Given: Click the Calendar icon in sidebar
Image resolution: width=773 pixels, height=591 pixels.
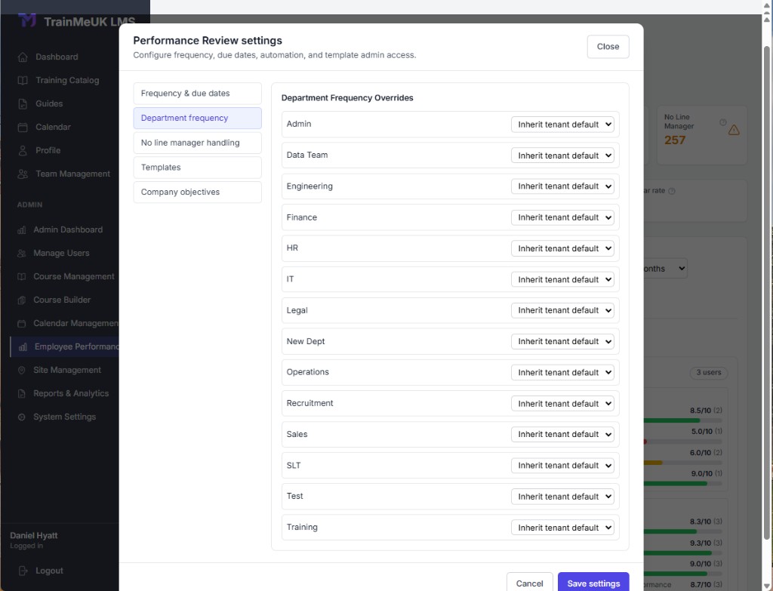Looking at the screenshot, I should pos(23,127).
